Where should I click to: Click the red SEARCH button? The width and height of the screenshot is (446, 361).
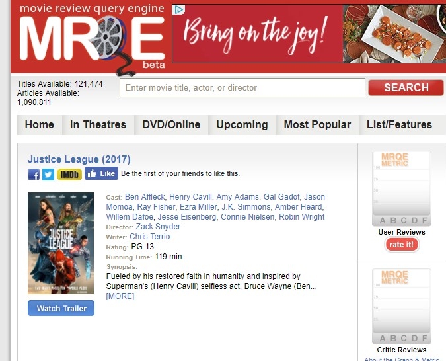click(406, 87)
